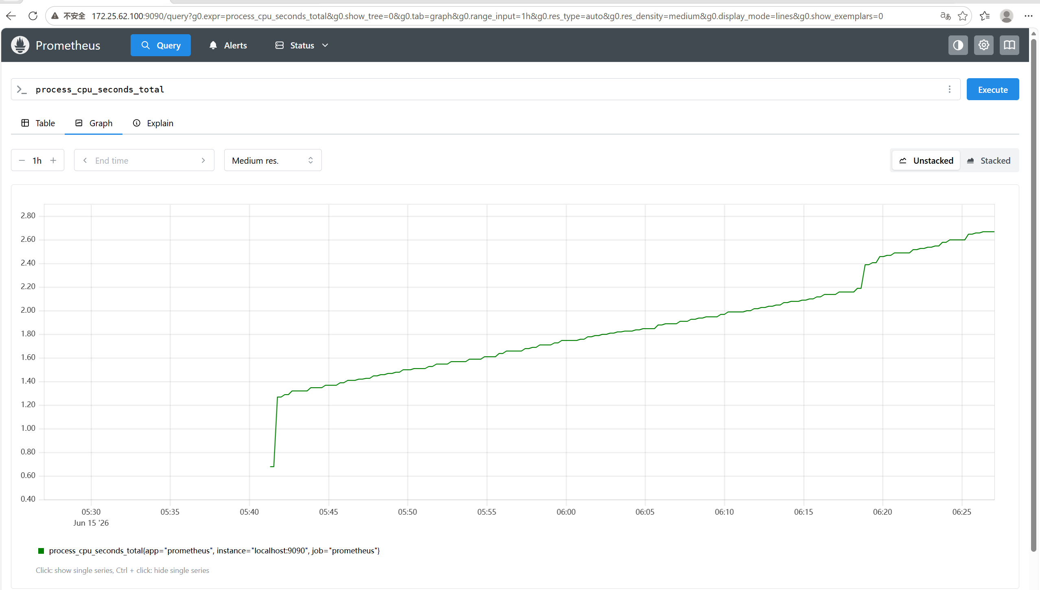The height and width of the screenshot is (590, 1040).
Task: Click the insecure warning icon in address bar
Action: point(55,16)
